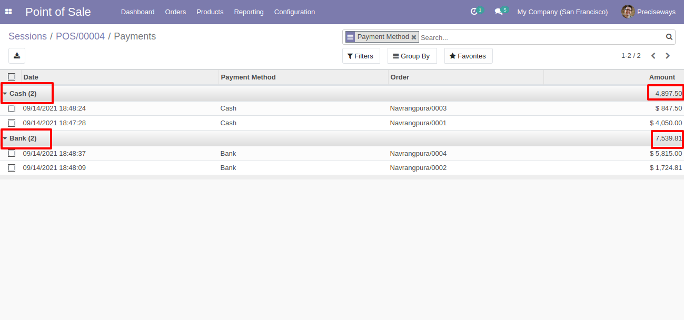Viewport: 684px width, 320px height.
Task: Open the Group By dropdown
Action: 412,56
